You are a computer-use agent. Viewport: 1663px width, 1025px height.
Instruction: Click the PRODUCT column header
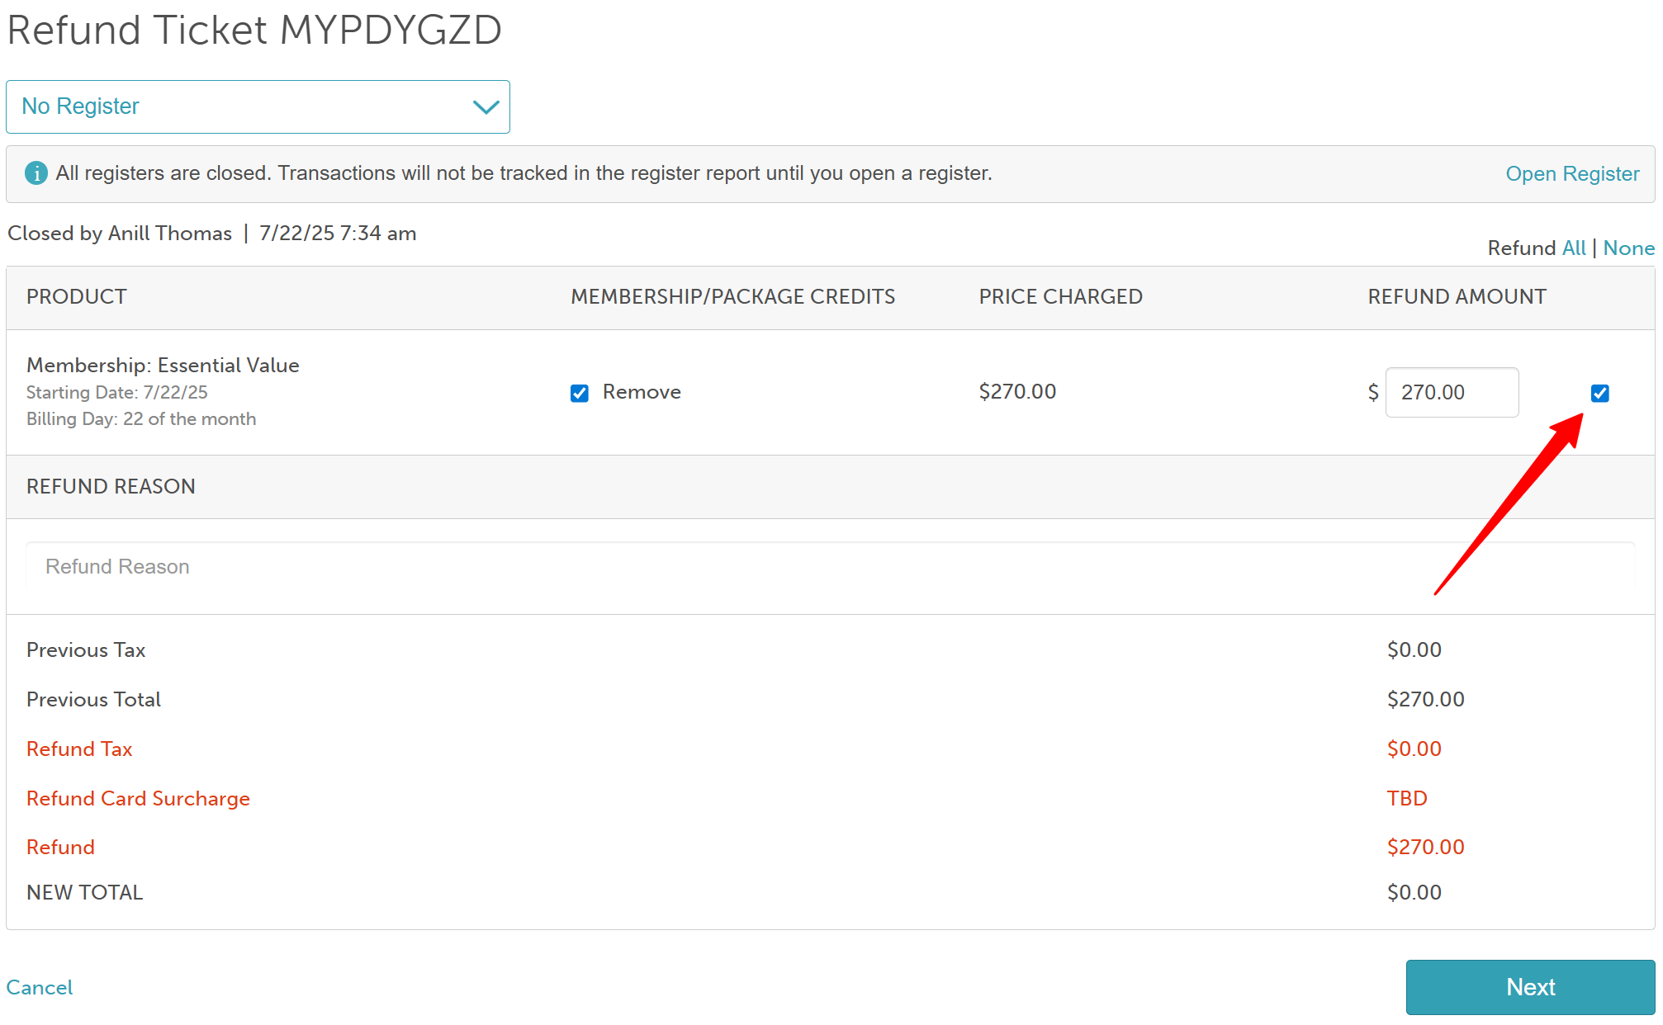[x=77, y=297]
